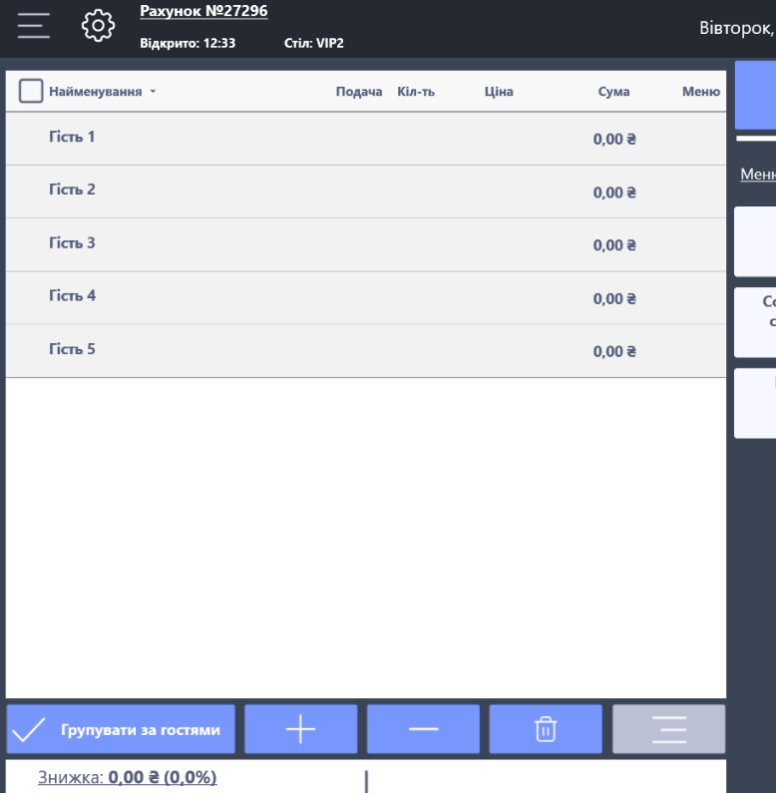This screenshot has height=793, width=776.
Task: Click the plus button to increase quantity
Action: (x=300, y=730)
